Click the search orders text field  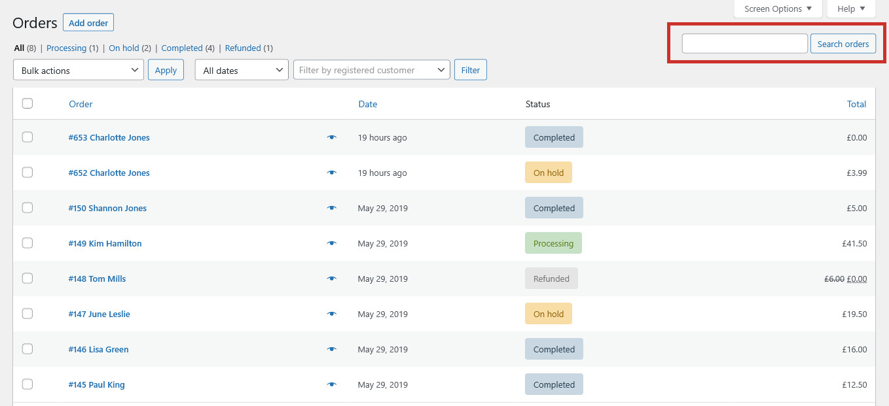pyautogui.click(x=745, y=44)
